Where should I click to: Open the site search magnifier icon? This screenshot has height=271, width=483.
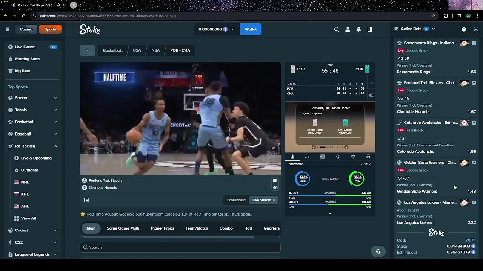pyautogui.click(x=337, y=29)
